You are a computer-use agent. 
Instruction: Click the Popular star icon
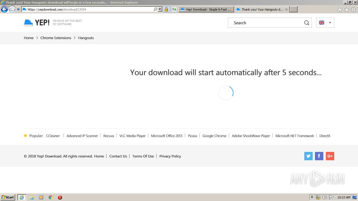(25, 135)
